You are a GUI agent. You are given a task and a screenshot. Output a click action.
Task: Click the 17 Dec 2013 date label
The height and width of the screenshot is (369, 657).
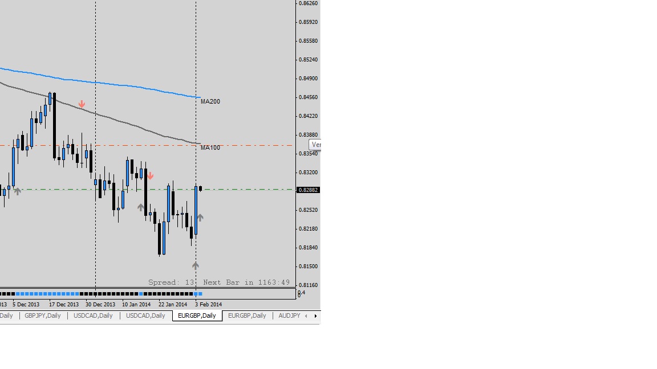pos(64,305)
